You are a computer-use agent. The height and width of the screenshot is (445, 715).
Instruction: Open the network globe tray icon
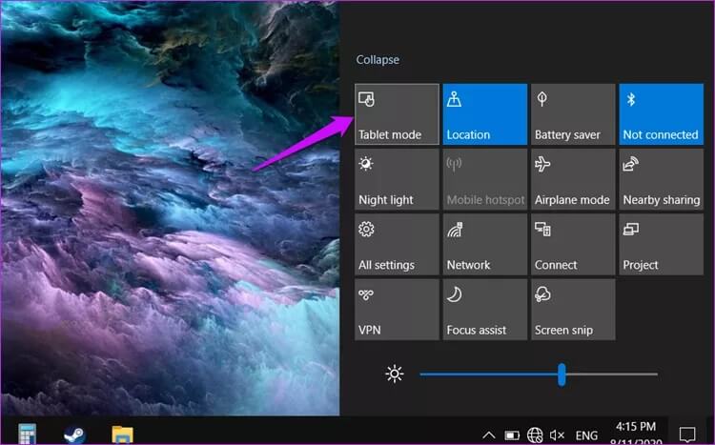pos(535,435)
